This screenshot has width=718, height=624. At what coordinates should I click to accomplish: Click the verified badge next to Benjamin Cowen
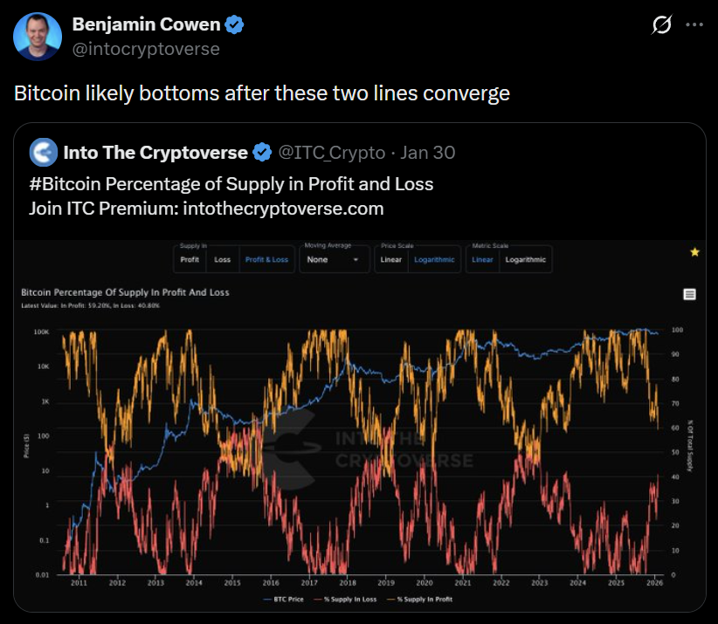pyautogui.click(x=234, y=25)
